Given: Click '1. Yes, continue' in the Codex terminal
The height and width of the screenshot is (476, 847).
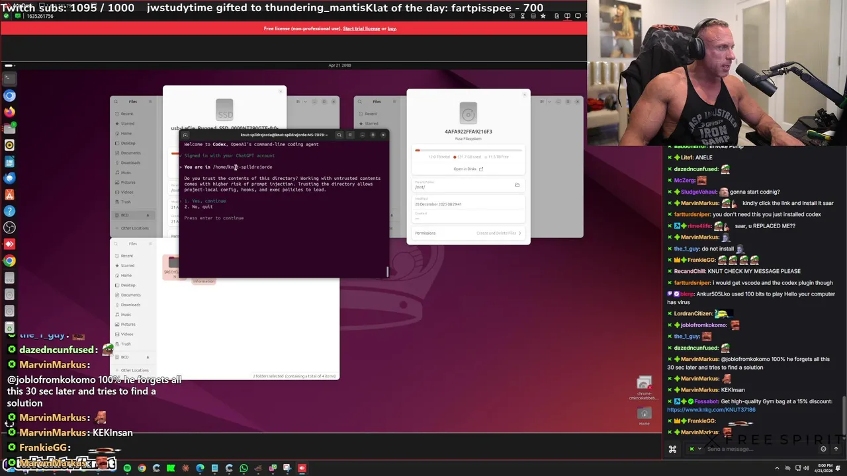Looking at the screenshot, I should click(x=205, y=201).
